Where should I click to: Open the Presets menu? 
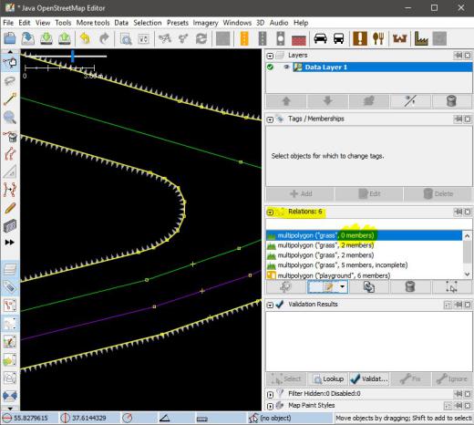pos(178,23)
